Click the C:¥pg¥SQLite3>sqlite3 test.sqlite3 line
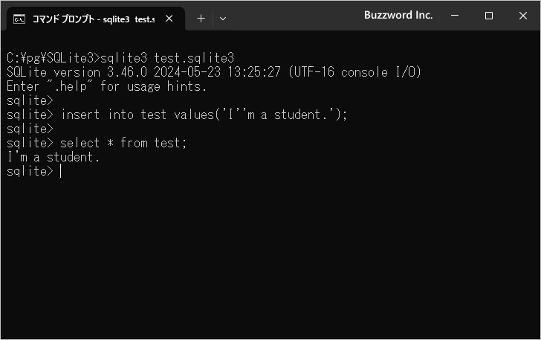The image size is (541, 340). click(120, 58)
